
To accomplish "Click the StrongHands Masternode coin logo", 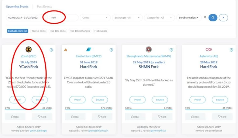I will tap(148, 50).
